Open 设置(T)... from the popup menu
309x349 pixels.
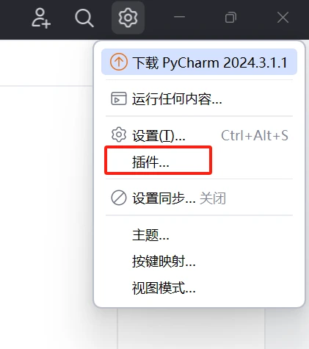(199, 135)
